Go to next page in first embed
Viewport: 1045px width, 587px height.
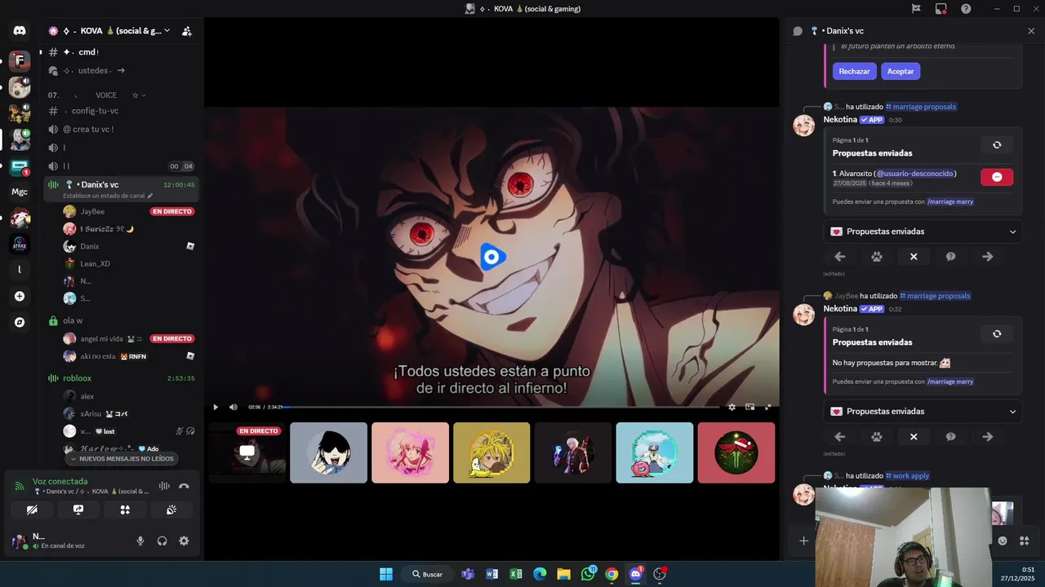coord(988,257)
